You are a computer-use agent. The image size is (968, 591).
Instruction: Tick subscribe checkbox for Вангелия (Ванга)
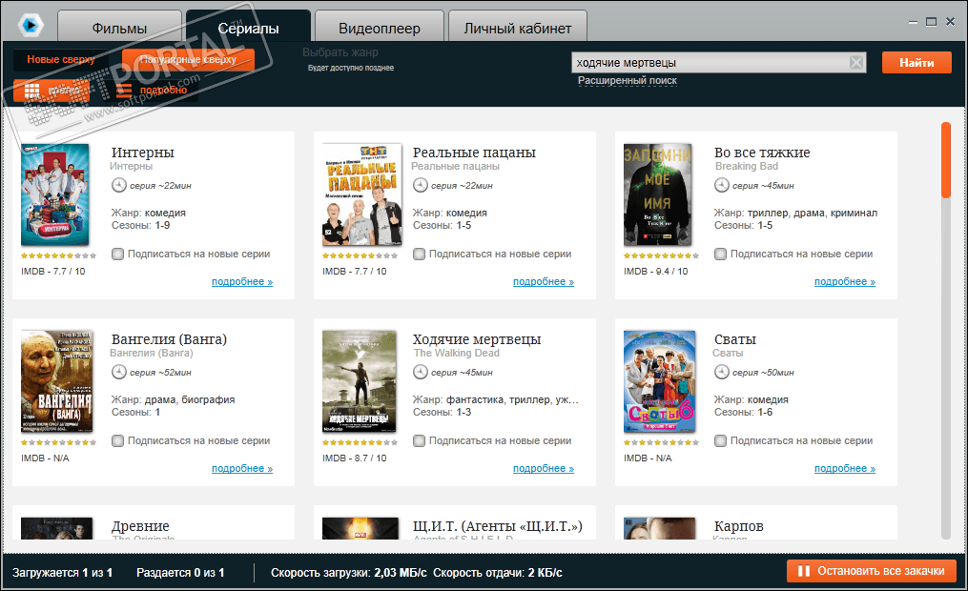point(117,440)
